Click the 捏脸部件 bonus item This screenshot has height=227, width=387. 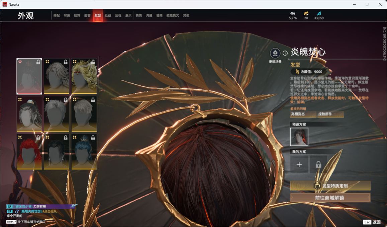click(330, 114)
